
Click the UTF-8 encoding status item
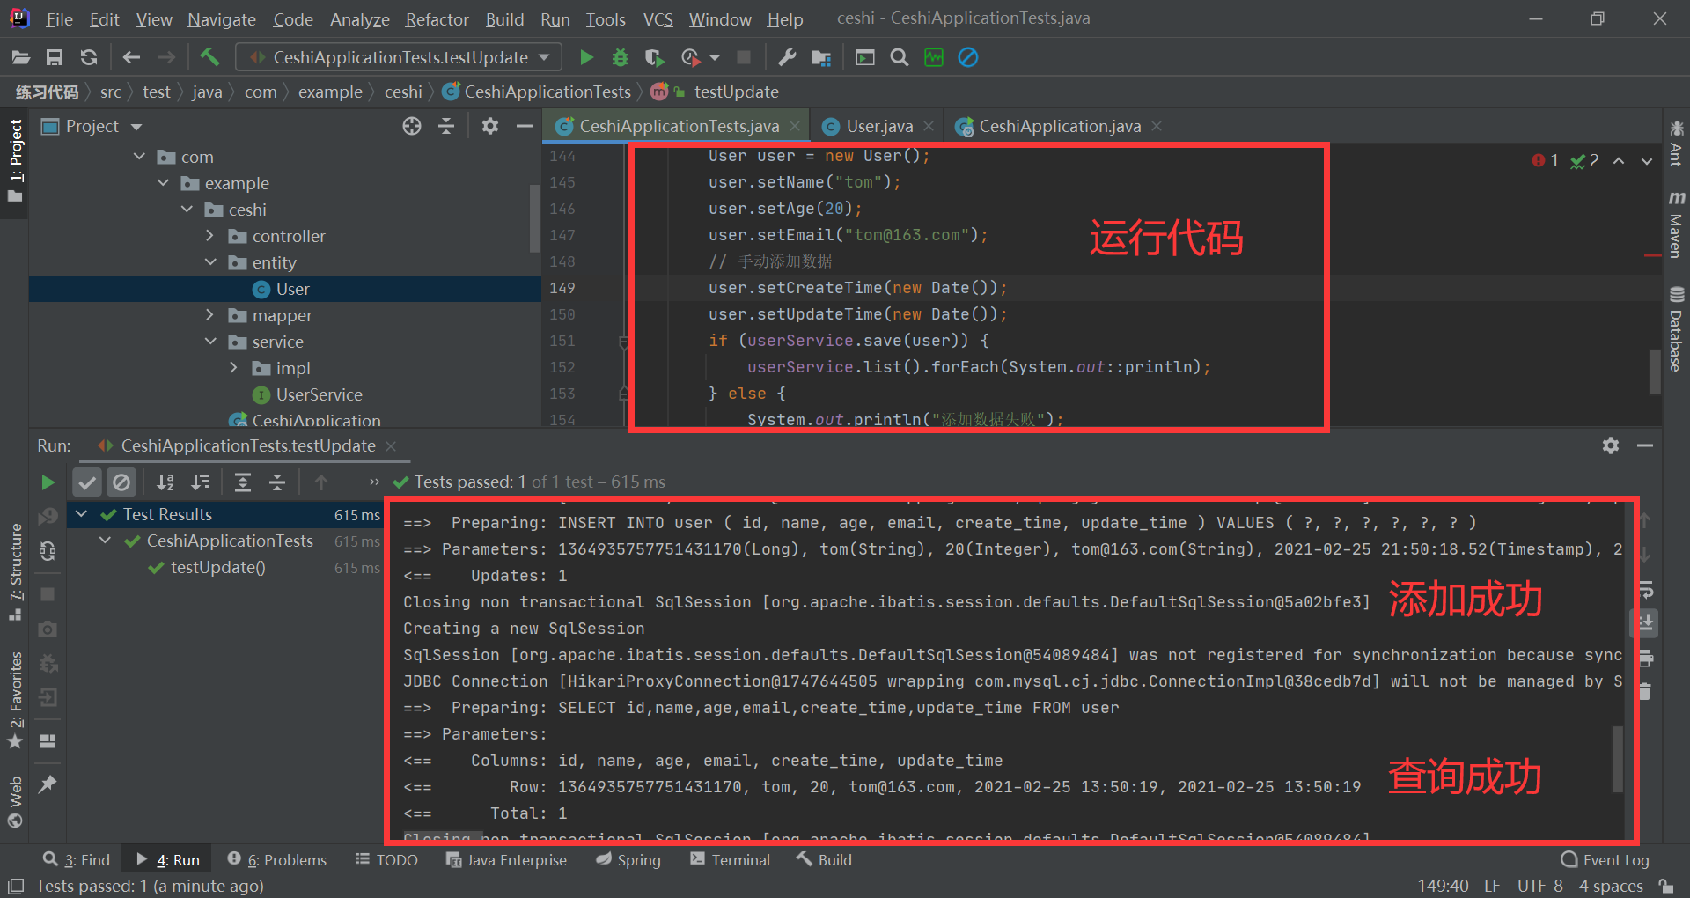point(1540,886)
